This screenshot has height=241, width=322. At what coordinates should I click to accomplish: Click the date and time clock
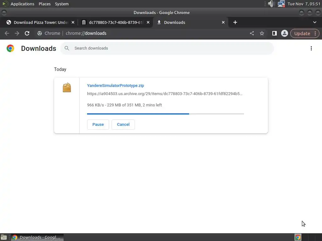click(x=304, y=4)
